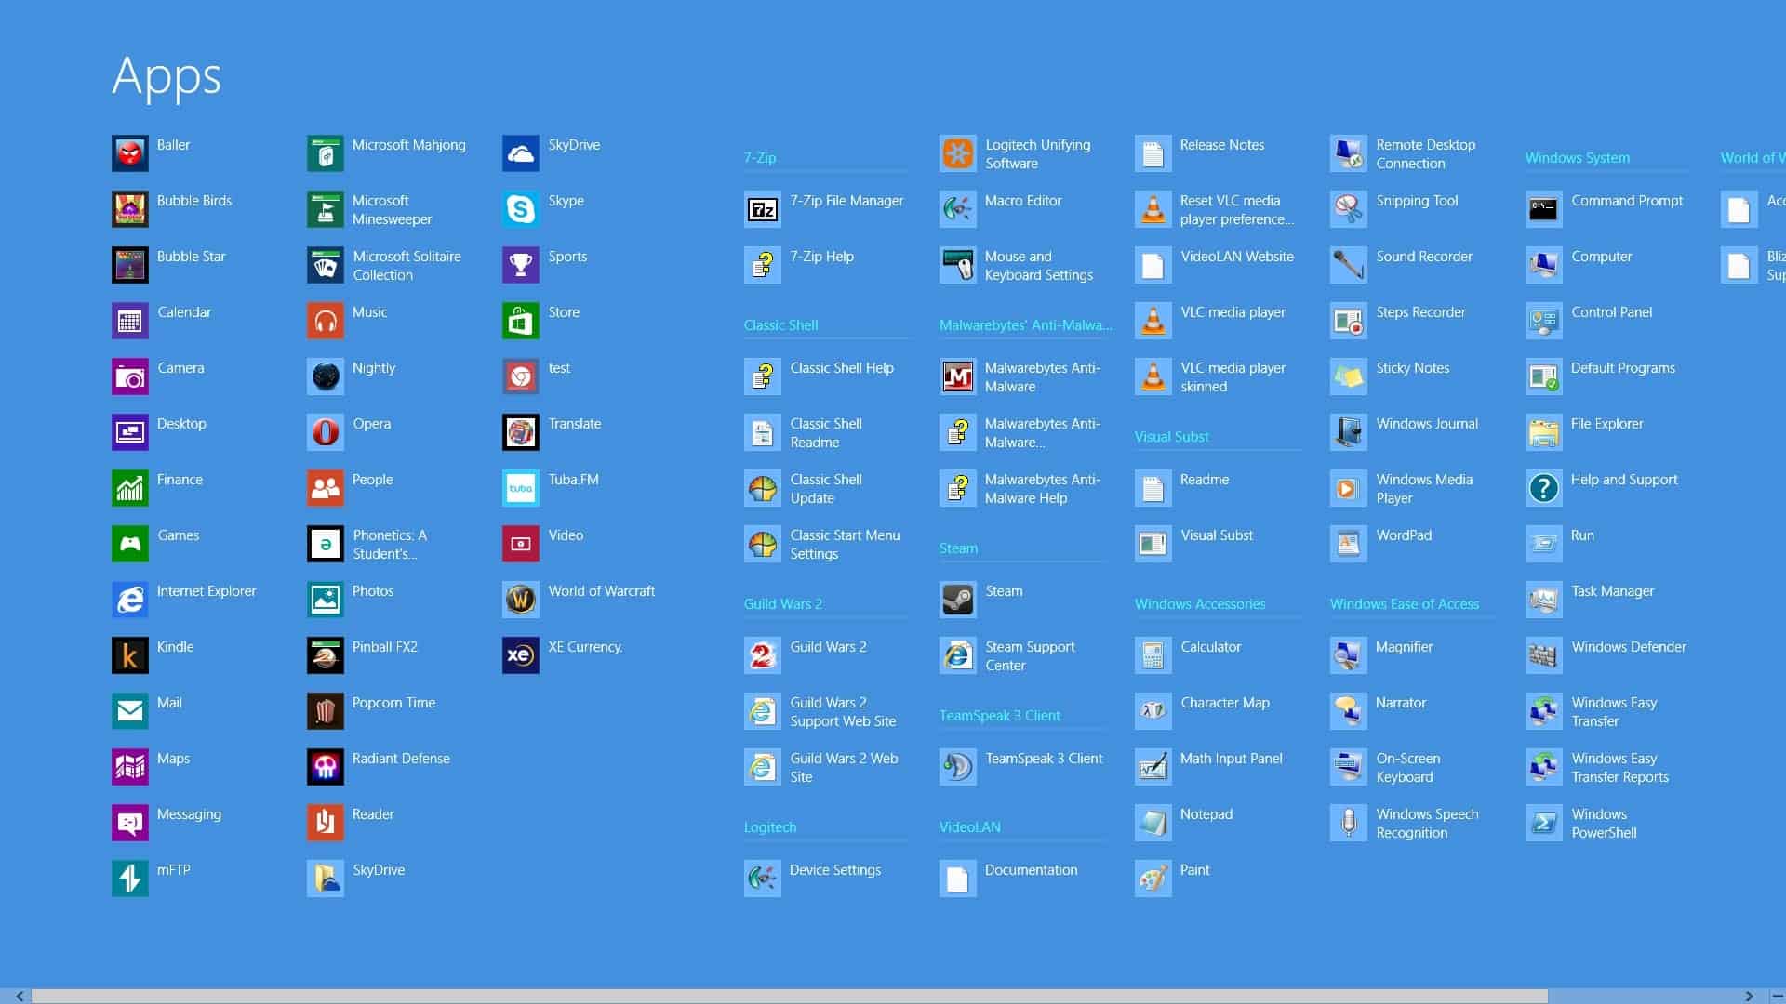Click the Classic Start Menu Settings label
The image size is (1786, 1004).
tap(845, 545)
